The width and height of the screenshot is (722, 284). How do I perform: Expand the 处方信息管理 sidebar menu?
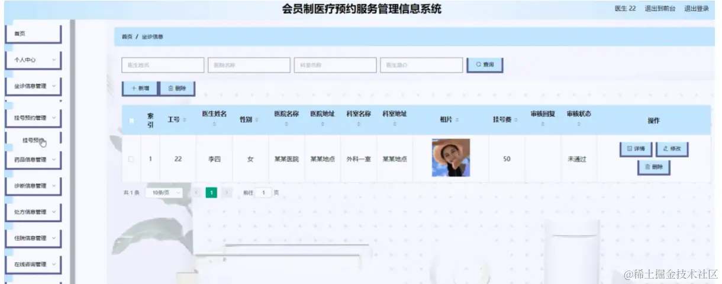(x=33, y=211)
